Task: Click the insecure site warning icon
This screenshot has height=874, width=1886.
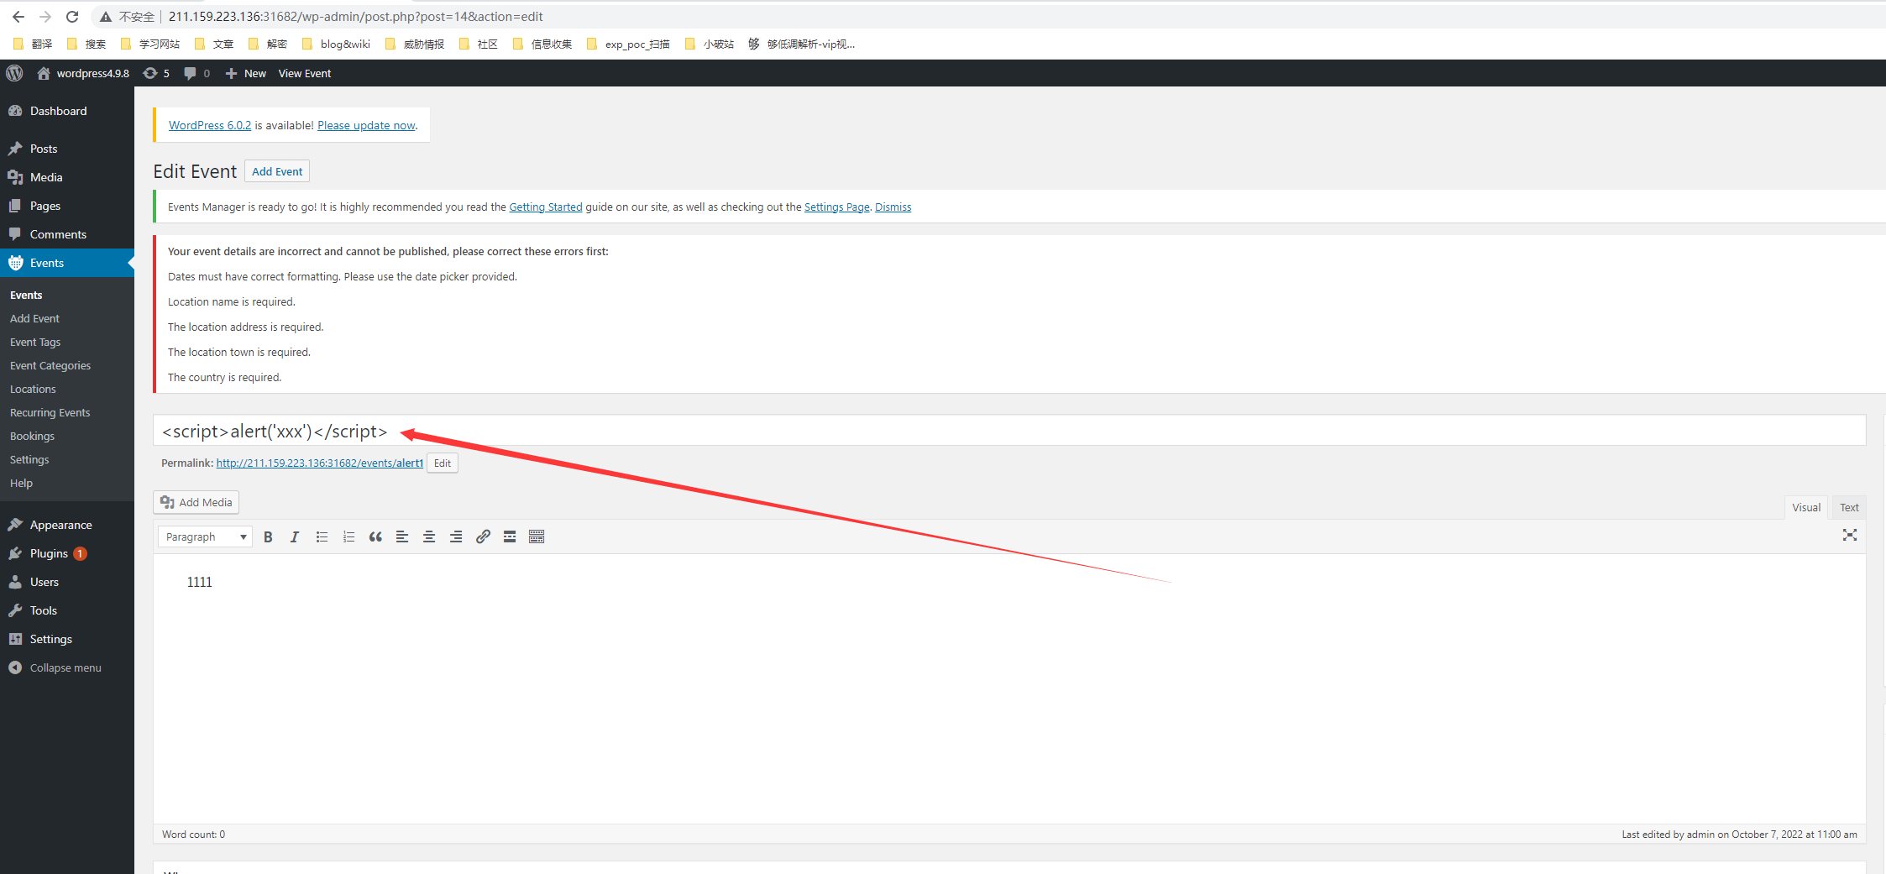Action: point(106,17)
